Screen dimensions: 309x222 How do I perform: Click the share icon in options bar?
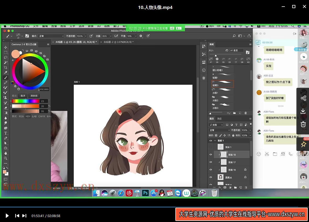point(249,36)
